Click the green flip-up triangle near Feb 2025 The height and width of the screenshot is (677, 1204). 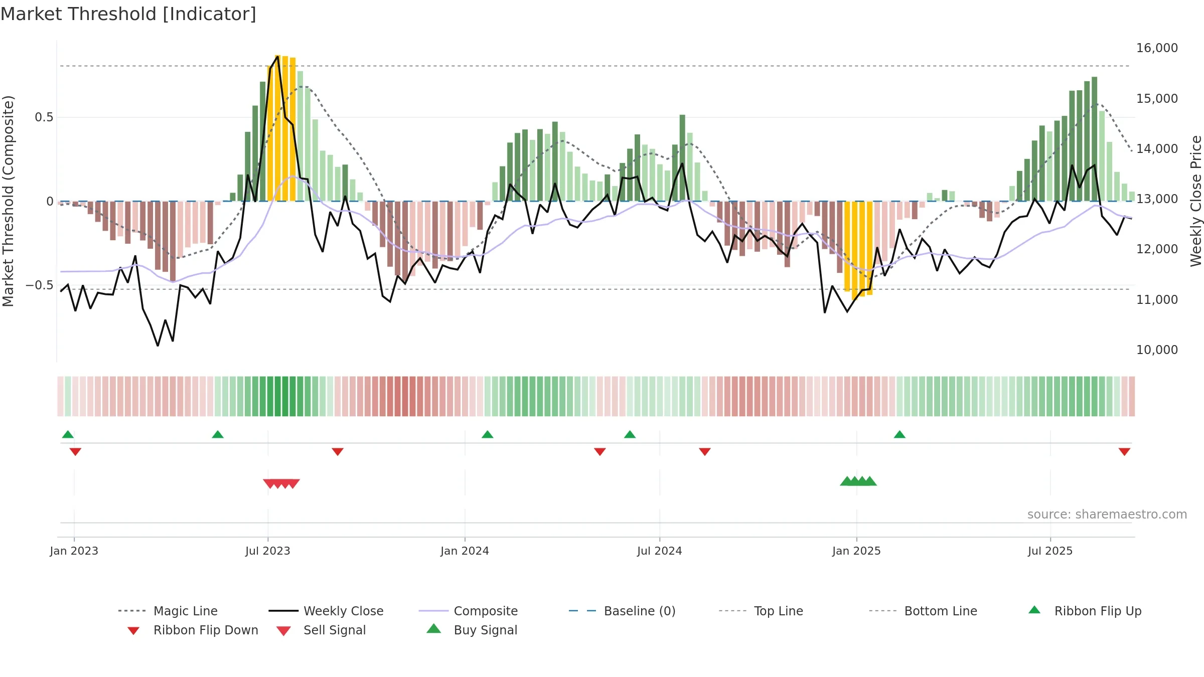(899, 434)
